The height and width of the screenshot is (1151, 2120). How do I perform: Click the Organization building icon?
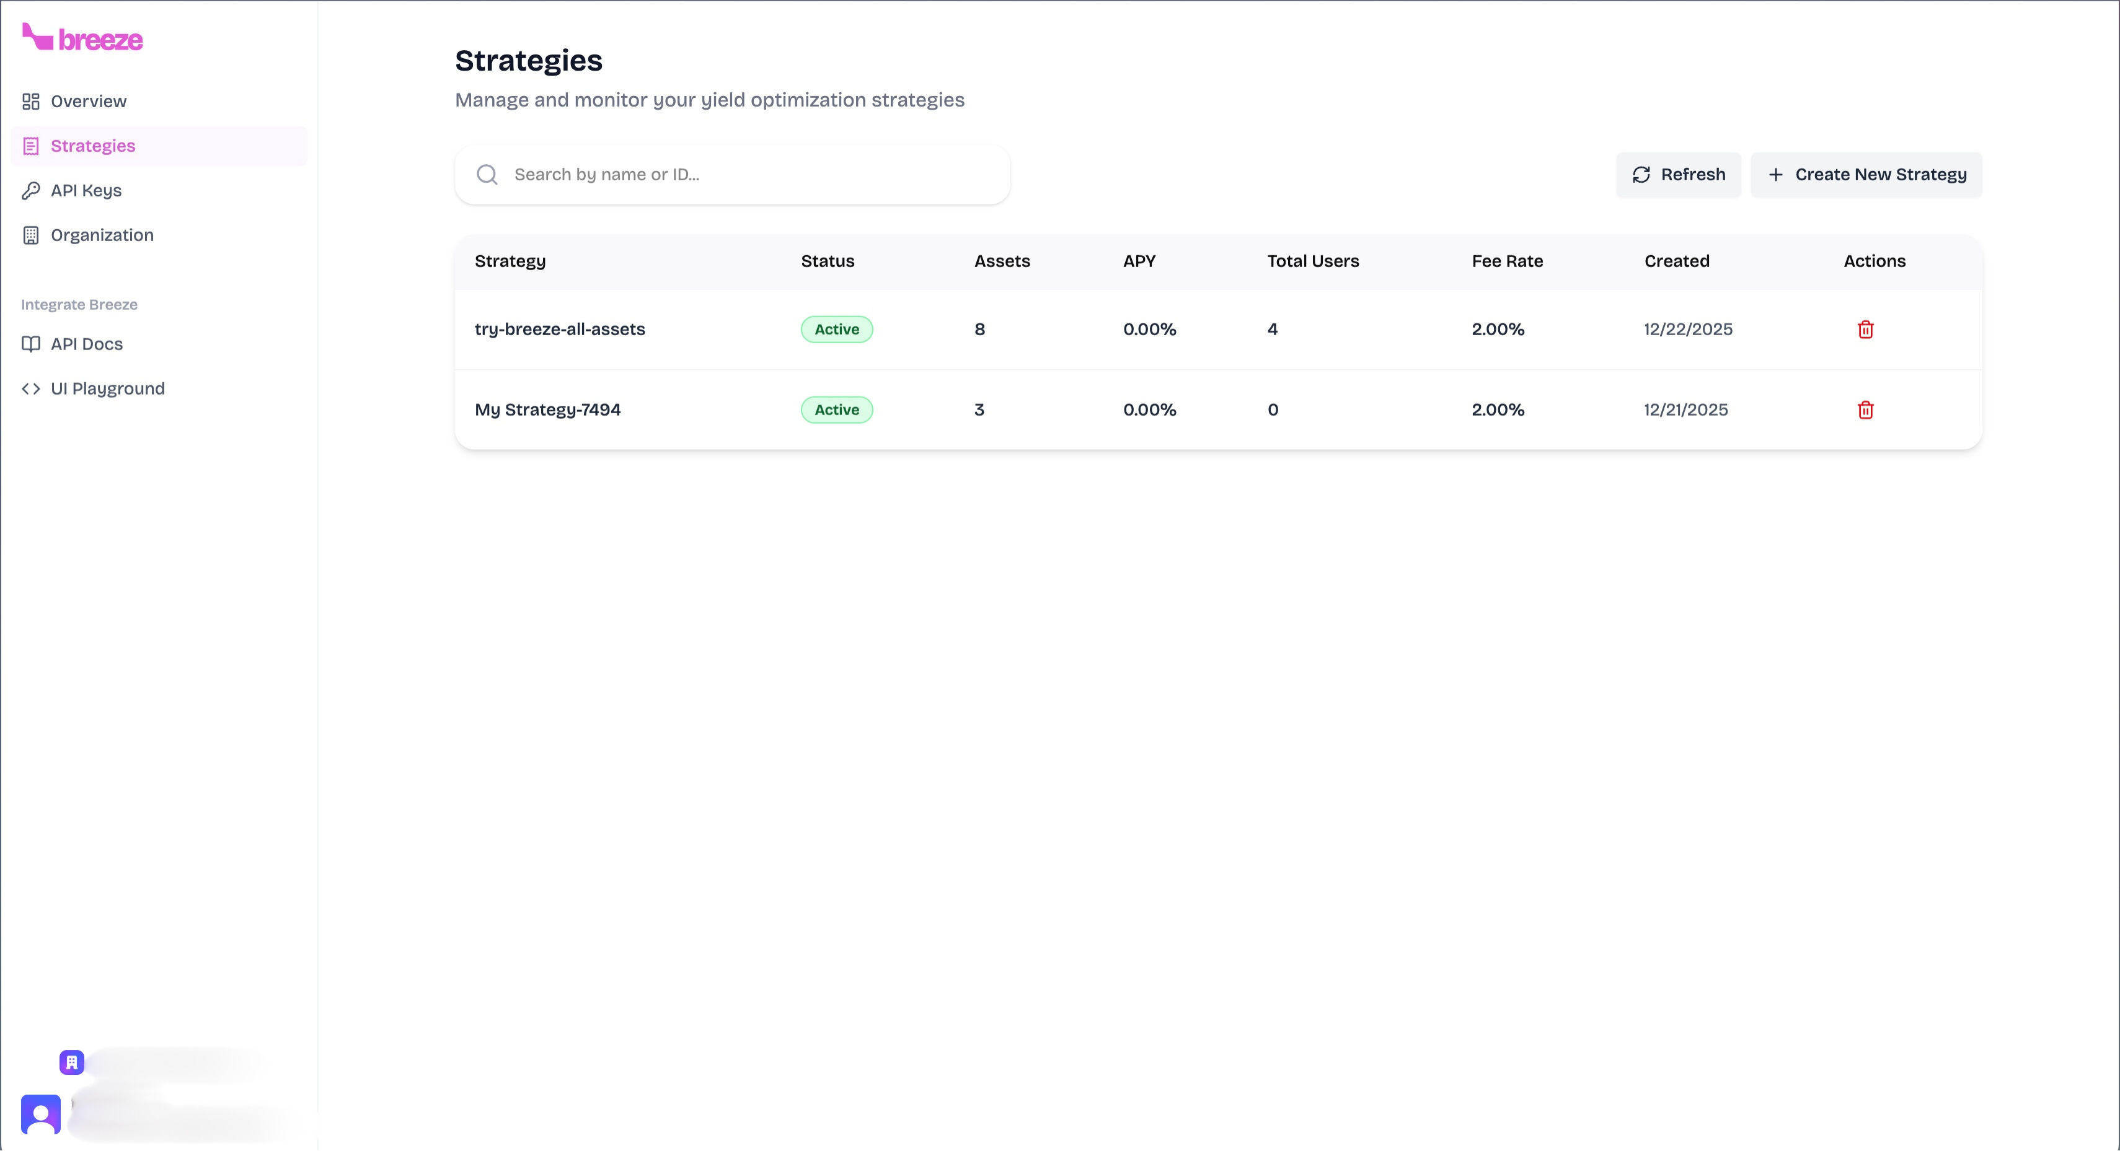coord(31,235)
